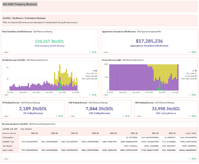Click @jito avatar on 90D Trailing Revenue card
This screenshot has height=164, width=199.
point(137,116)
